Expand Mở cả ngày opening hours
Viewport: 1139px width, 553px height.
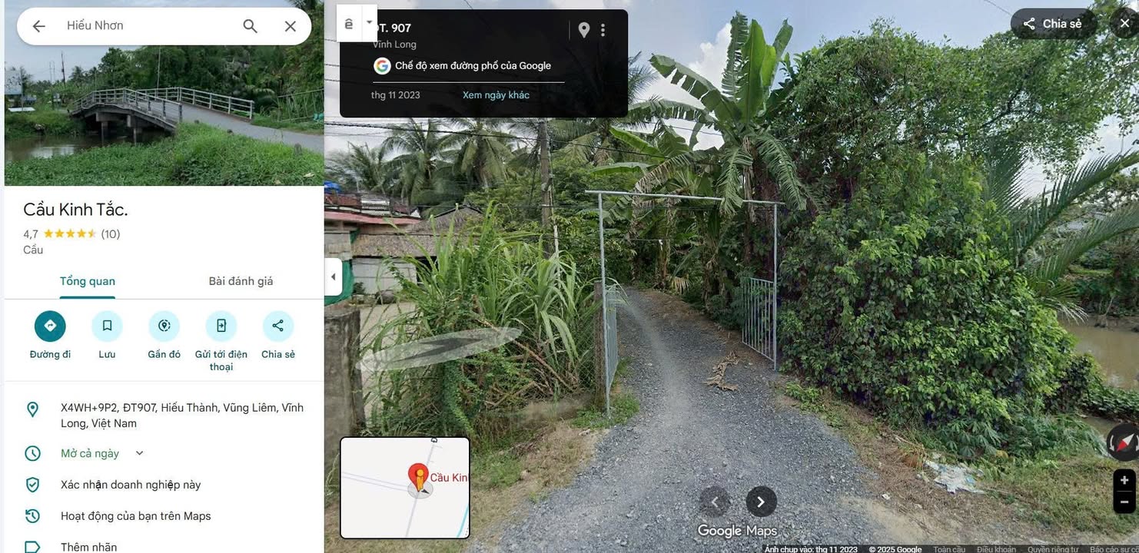click(139, 453)
